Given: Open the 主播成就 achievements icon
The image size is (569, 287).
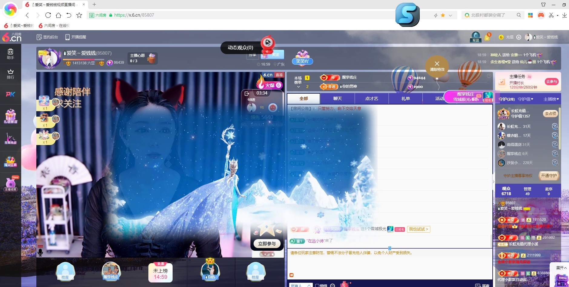Looking at the screenshot, I should pos(11,184).
